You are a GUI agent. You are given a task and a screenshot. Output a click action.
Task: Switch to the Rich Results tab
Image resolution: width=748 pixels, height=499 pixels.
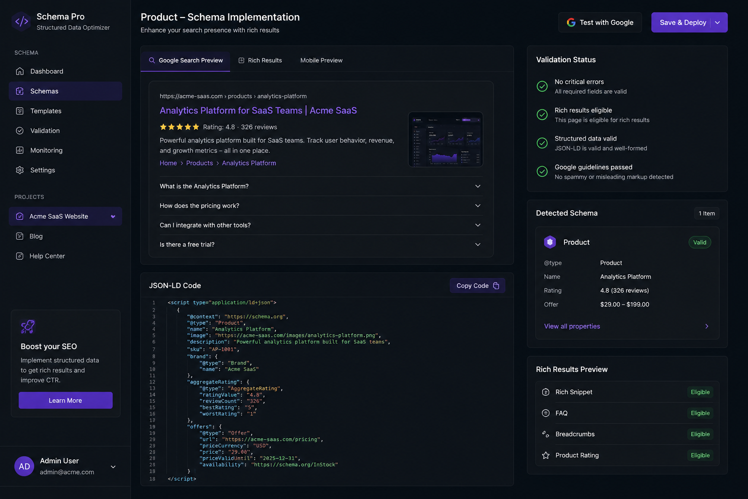coord(260,60)
